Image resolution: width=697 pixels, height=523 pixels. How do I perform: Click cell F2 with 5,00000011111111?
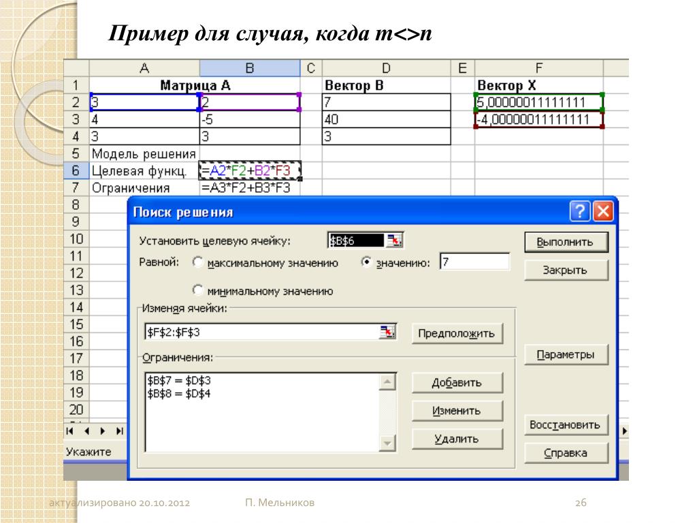[x=539, y=102]
